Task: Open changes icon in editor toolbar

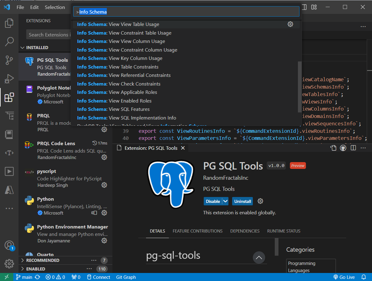Action: coord(333,148)
